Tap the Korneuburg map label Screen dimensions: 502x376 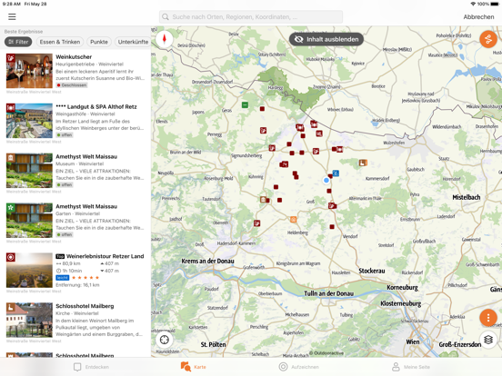click(403, 287)
